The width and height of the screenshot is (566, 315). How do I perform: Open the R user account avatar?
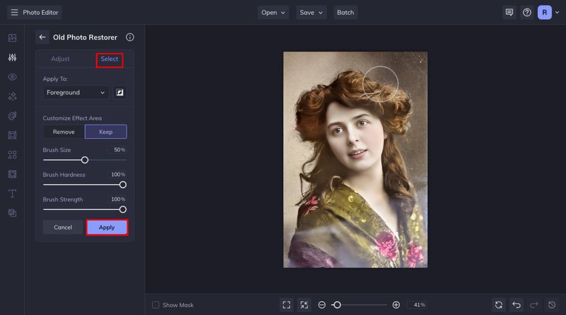(x=544, y=12)
